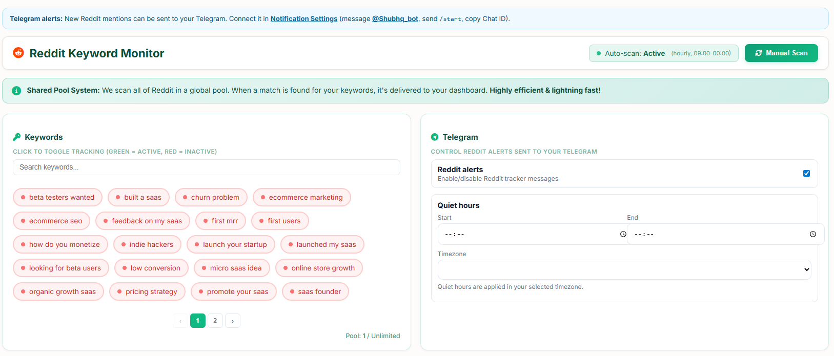Go to keywords page 2

point(215,321)
